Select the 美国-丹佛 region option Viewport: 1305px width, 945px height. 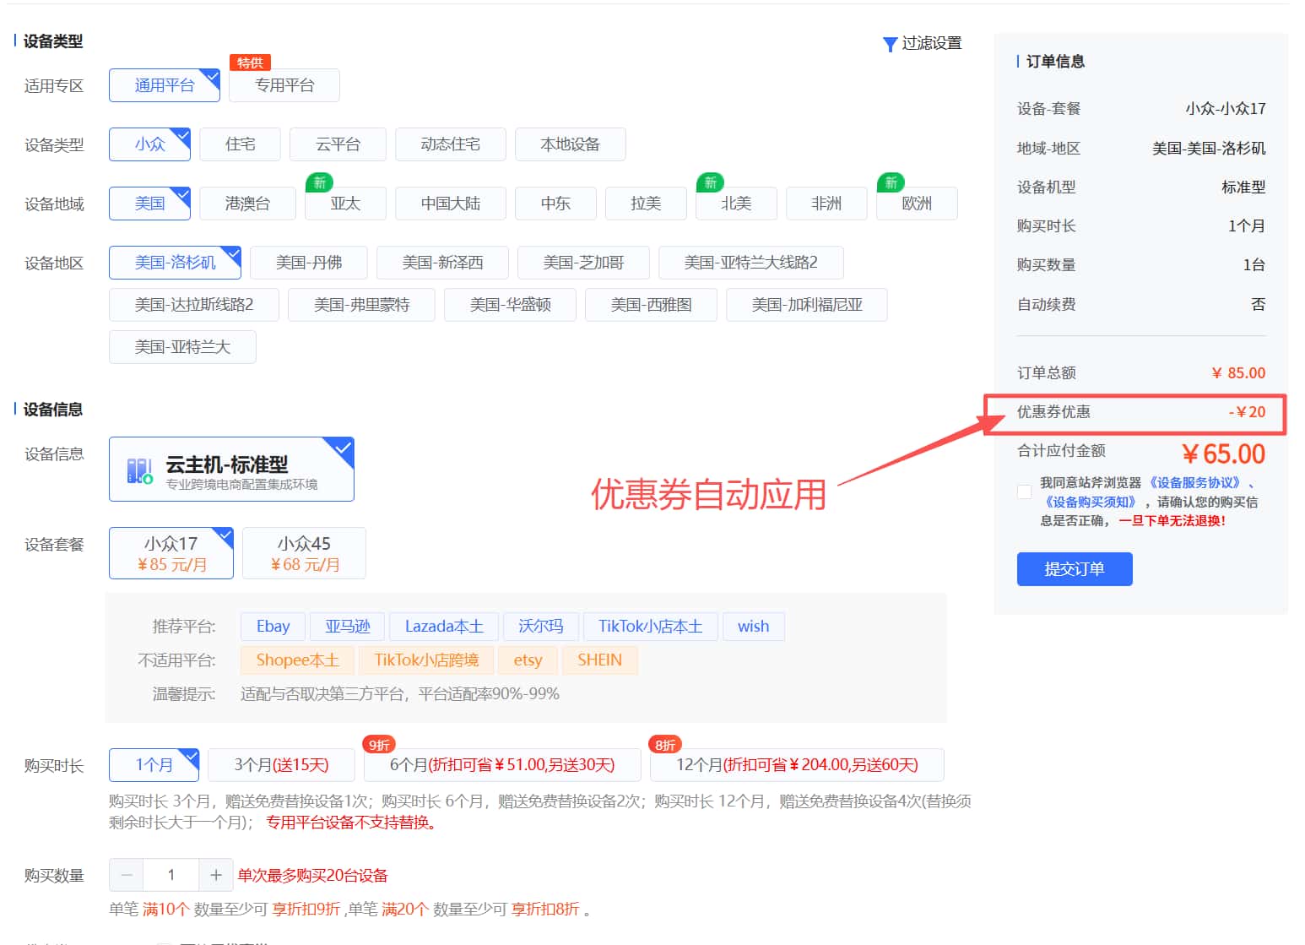click(309, 263)
